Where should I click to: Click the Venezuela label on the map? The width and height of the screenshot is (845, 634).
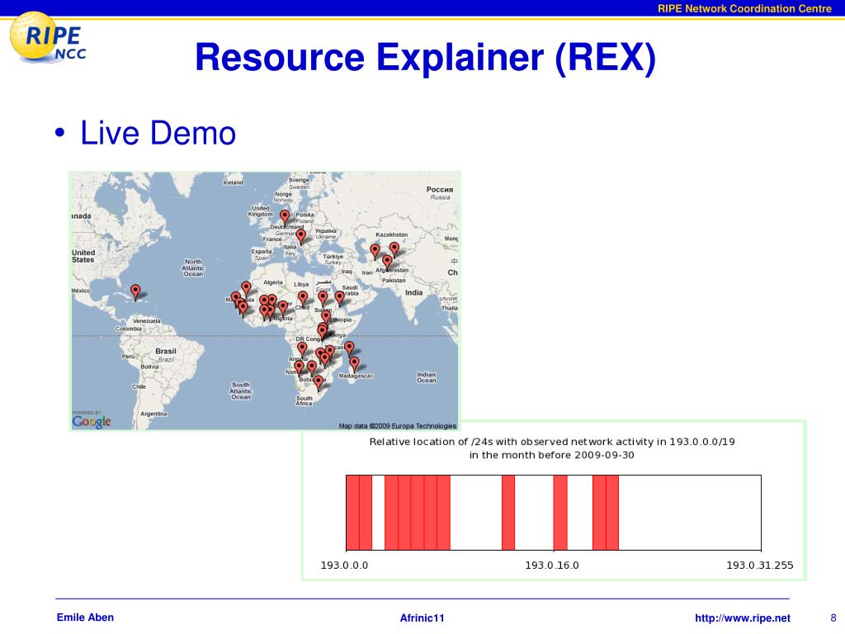tap(147, 321)
